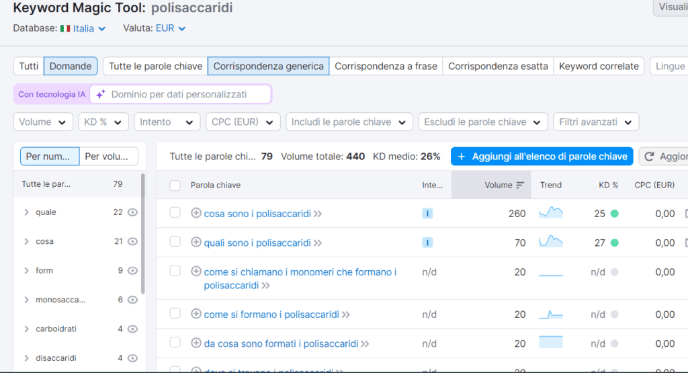Tick the select-all checkbox in table header

pos(175,185)
